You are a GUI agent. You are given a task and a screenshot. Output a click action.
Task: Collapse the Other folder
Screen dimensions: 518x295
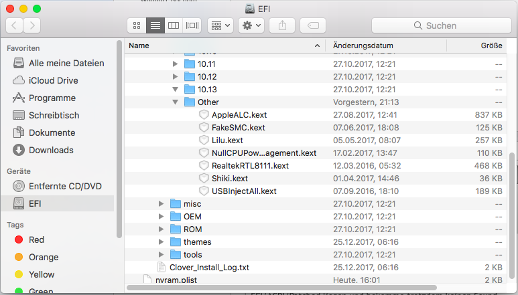(175, 102)
